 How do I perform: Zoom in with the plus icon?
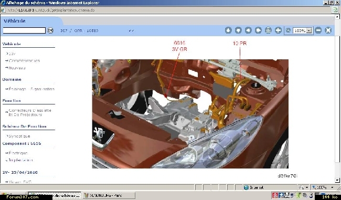tap(279, 30)
